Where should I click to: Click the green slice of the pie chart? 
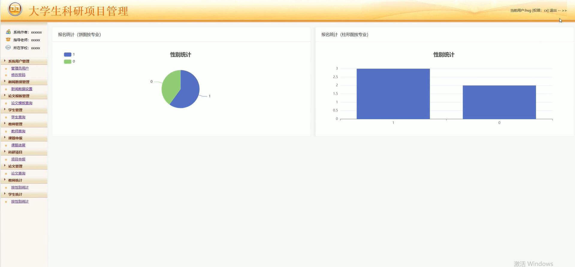click(x=170, y=88)
